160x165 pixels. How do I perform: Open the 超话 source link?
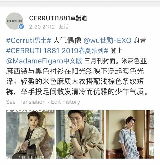pyautogui.click(x=64, y=27)
